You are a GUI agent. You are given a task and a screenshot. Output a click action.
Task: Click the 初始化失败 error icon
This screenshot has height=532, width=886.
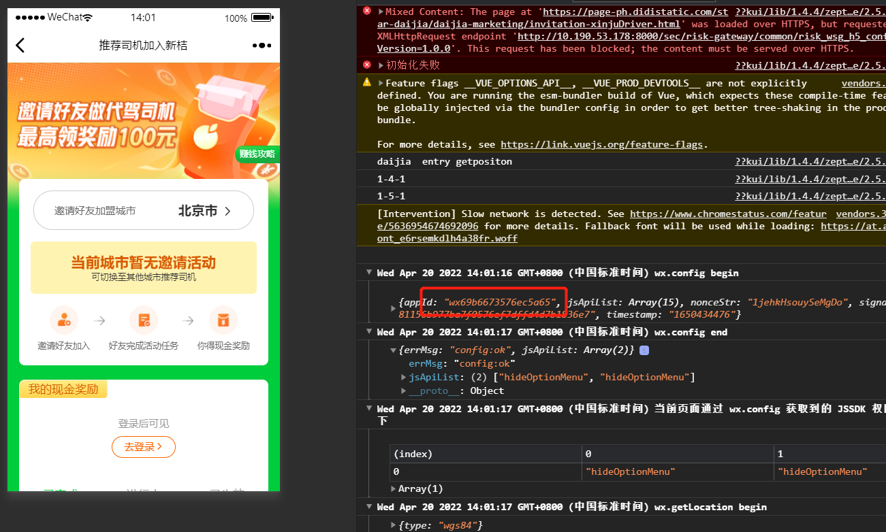coord(367,65)
